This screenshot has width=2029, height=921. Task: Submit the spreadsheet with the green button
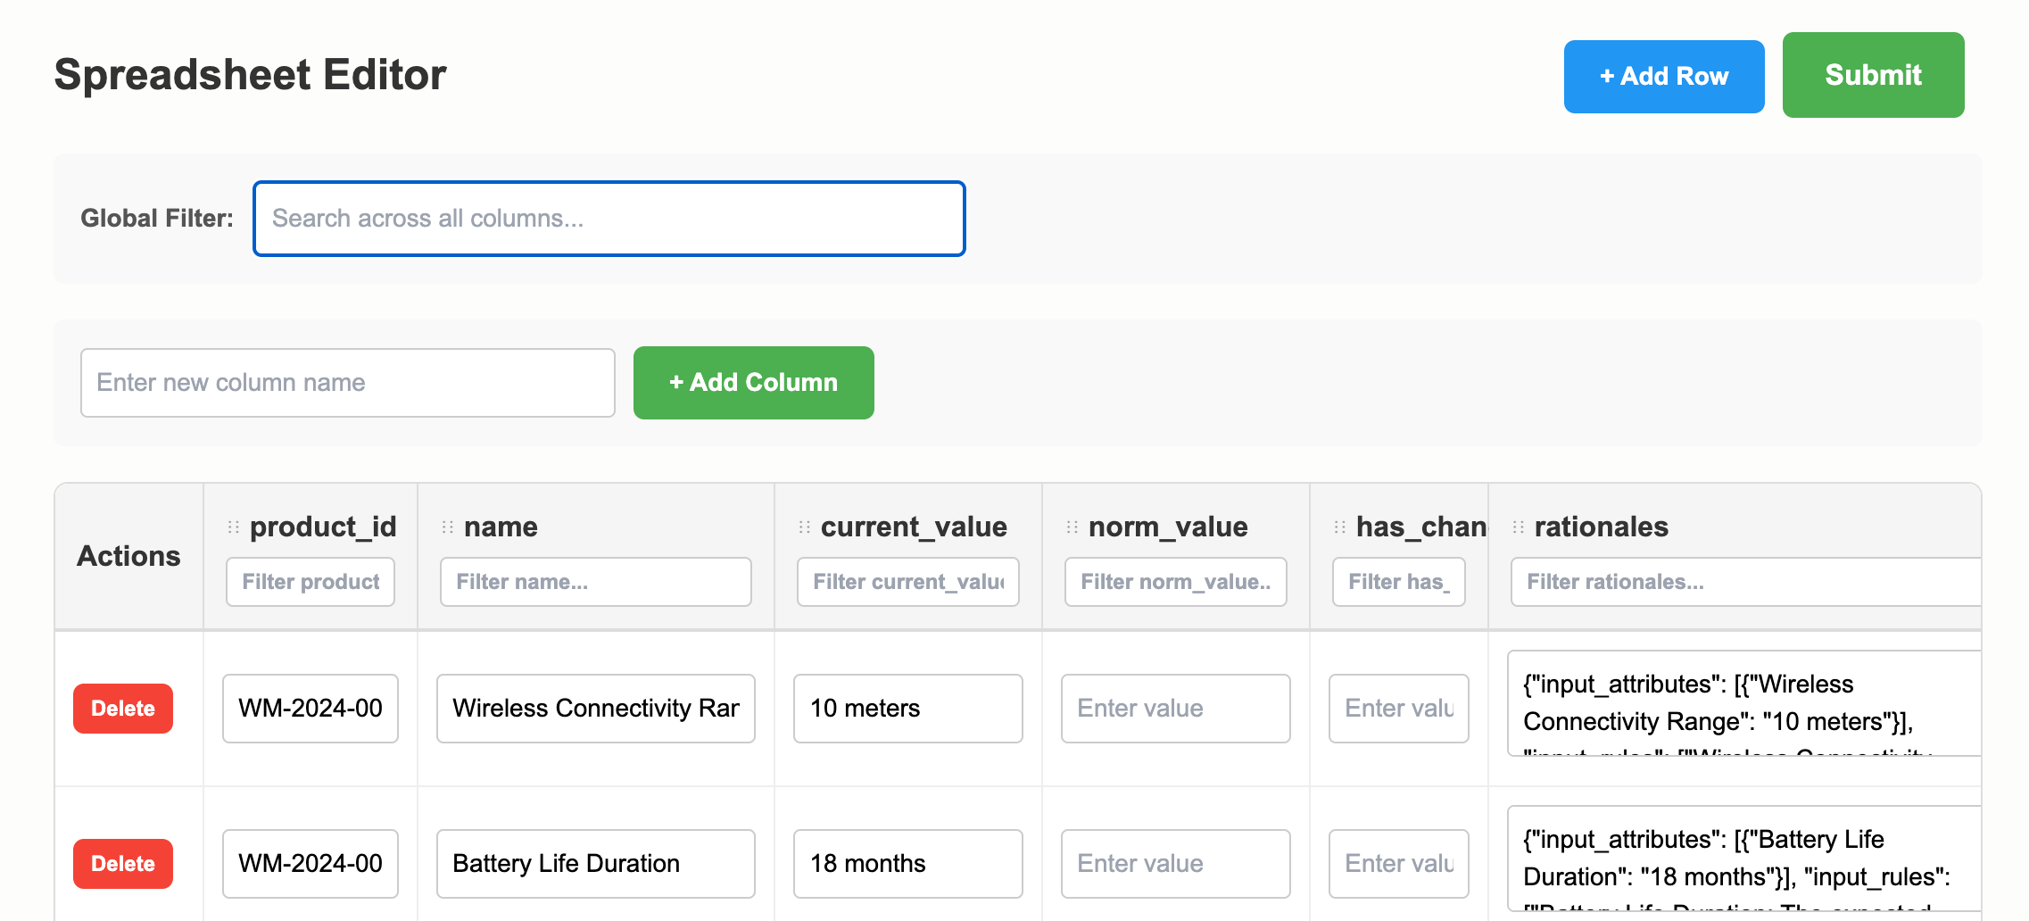click(x=1873, y=76)
